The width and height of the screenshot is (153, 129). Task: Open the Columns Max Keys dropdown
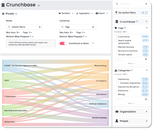66,32
